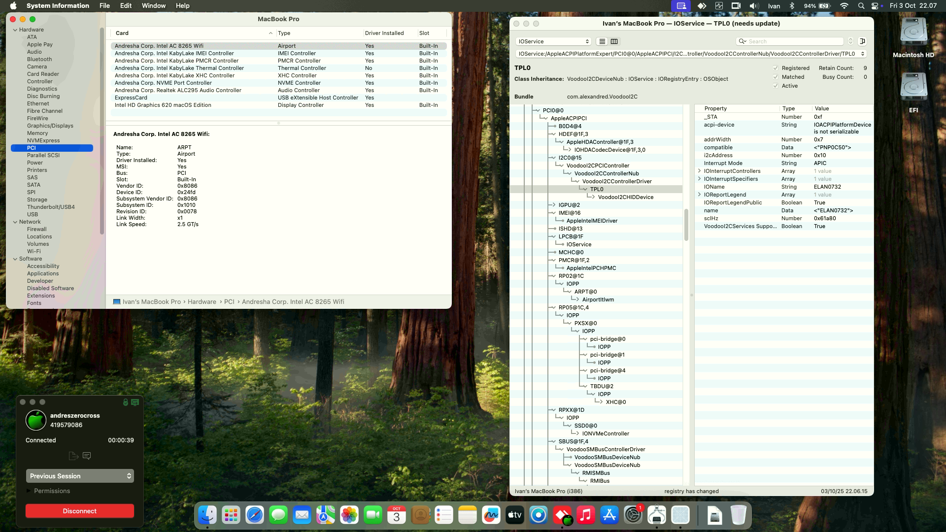Screen dimensions: 946x532
Task: Collapse the Network sidebar group
Action: tap(15, 222)
